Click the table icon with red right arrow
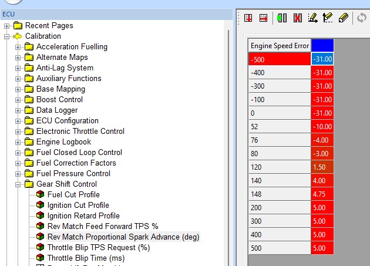 (x=263, y=18)
